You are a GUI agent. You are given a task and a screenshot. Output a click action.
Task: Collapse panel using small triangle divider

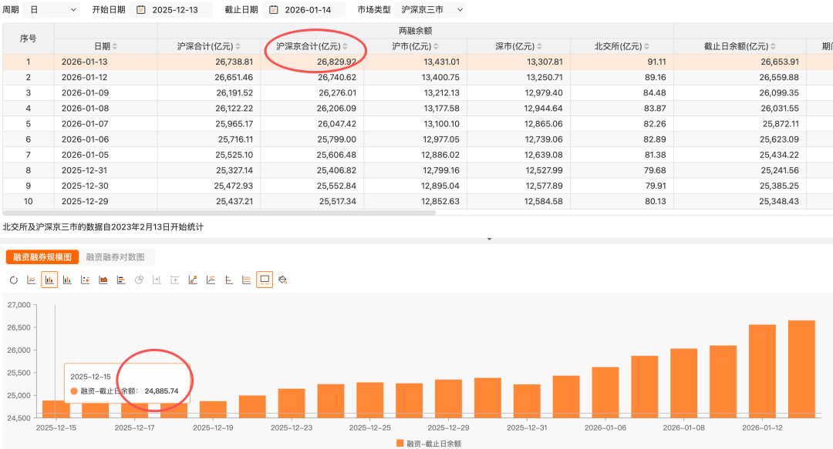click(489, 240)
